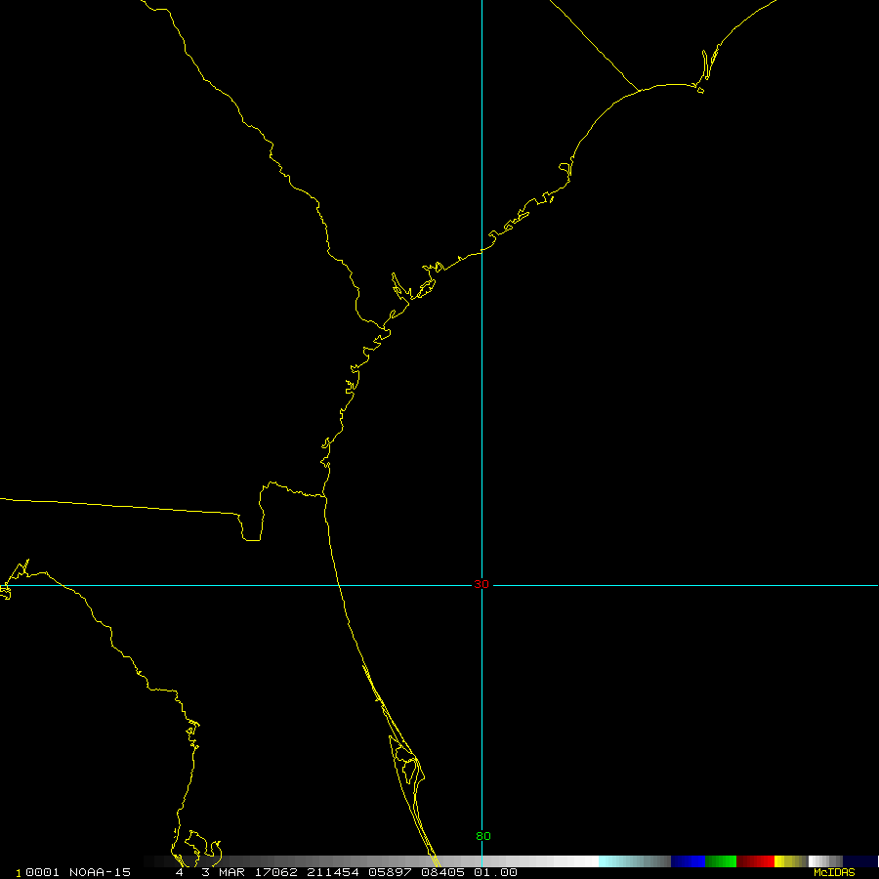Select the value 05897 in status line
This screenshot has width=879, height=879.
coord(390,872)
